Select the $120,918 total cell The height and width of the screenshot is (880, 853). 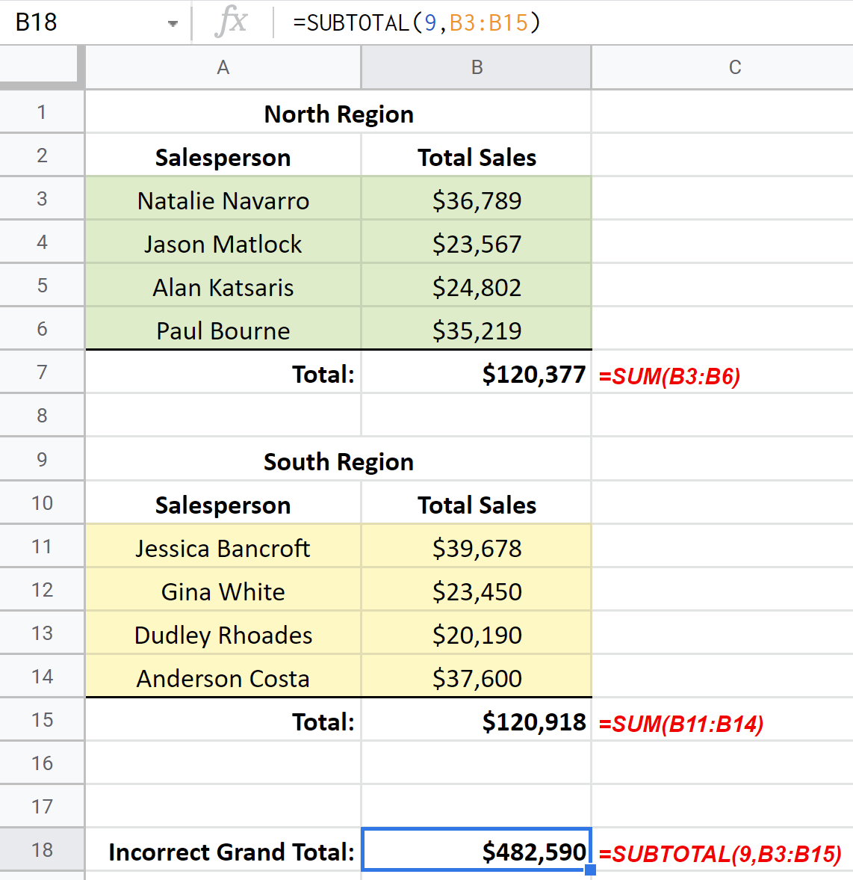coord(477,721)
